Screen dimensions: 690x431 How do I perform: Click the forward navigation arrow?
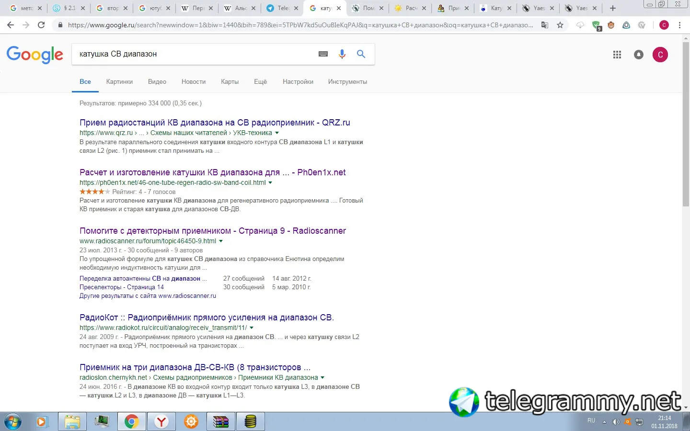pyautogui.click(x=26, y=25)
